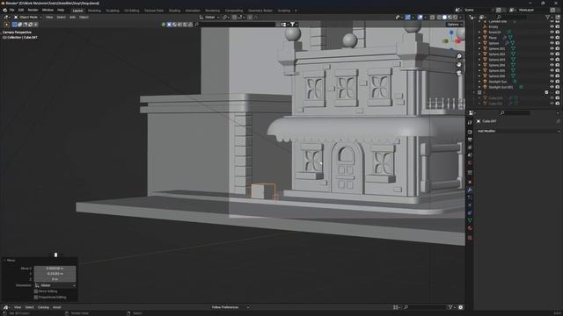Open the viewport Add menu

(x=72, y=18)
